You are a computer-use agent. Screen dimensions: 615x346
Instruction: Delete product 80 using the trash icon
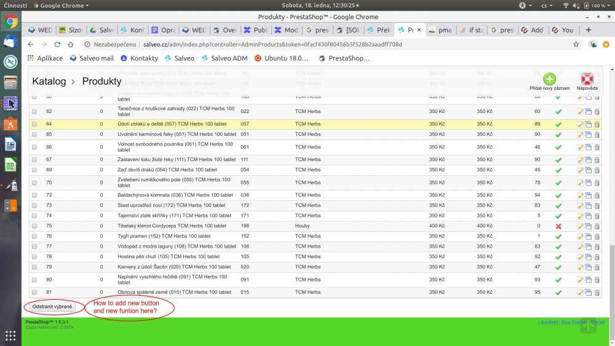point(597,280)
